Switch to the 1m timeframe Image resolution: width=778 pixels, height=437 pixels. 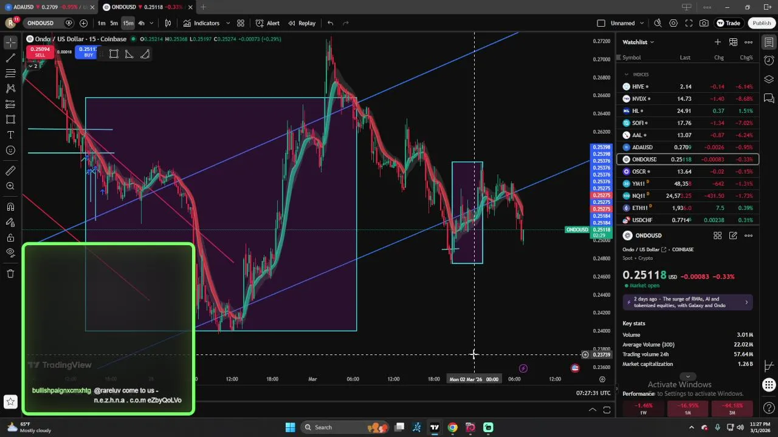[102, 23]
